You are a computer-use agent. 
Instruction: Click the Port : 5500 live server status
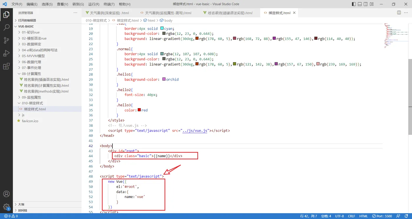click(x=382, y=216)
